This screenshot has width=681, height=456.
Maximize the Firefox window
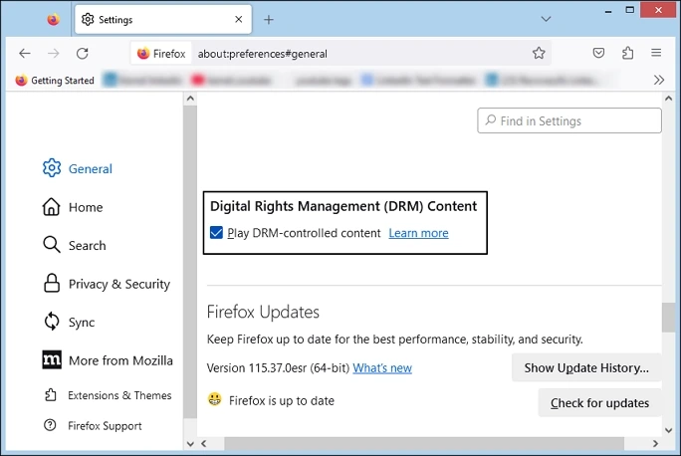630,10
